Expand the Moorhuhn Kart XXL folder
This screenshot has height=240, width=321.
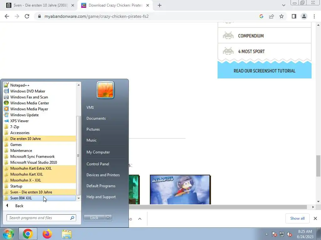(x=39, y=174)
